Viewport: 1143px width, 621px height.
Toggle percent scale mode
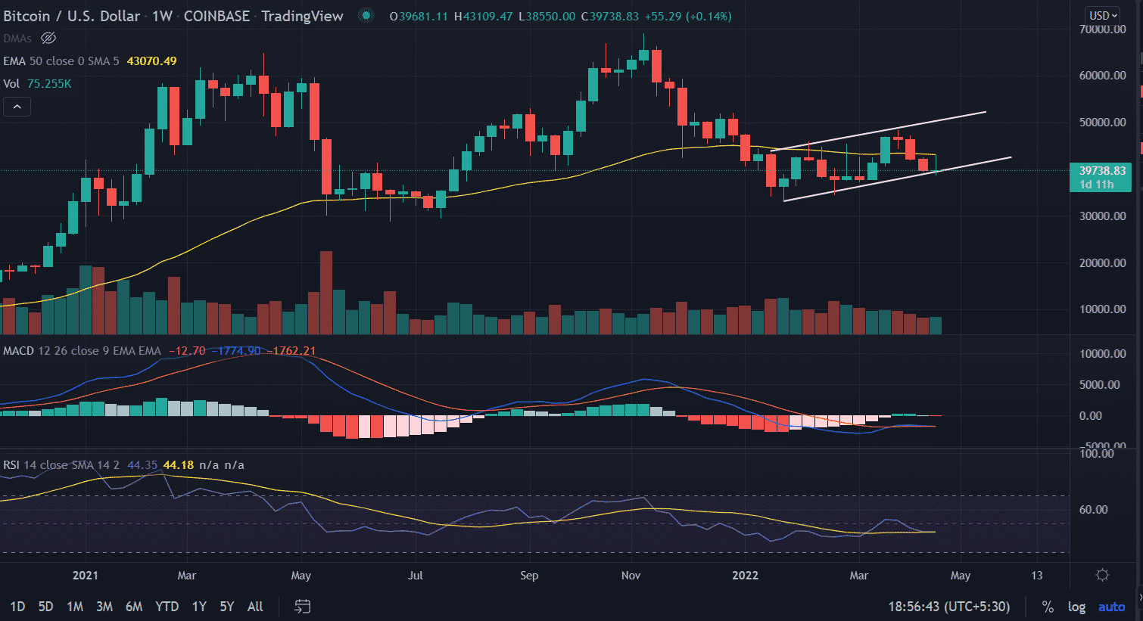point(1048,607)
